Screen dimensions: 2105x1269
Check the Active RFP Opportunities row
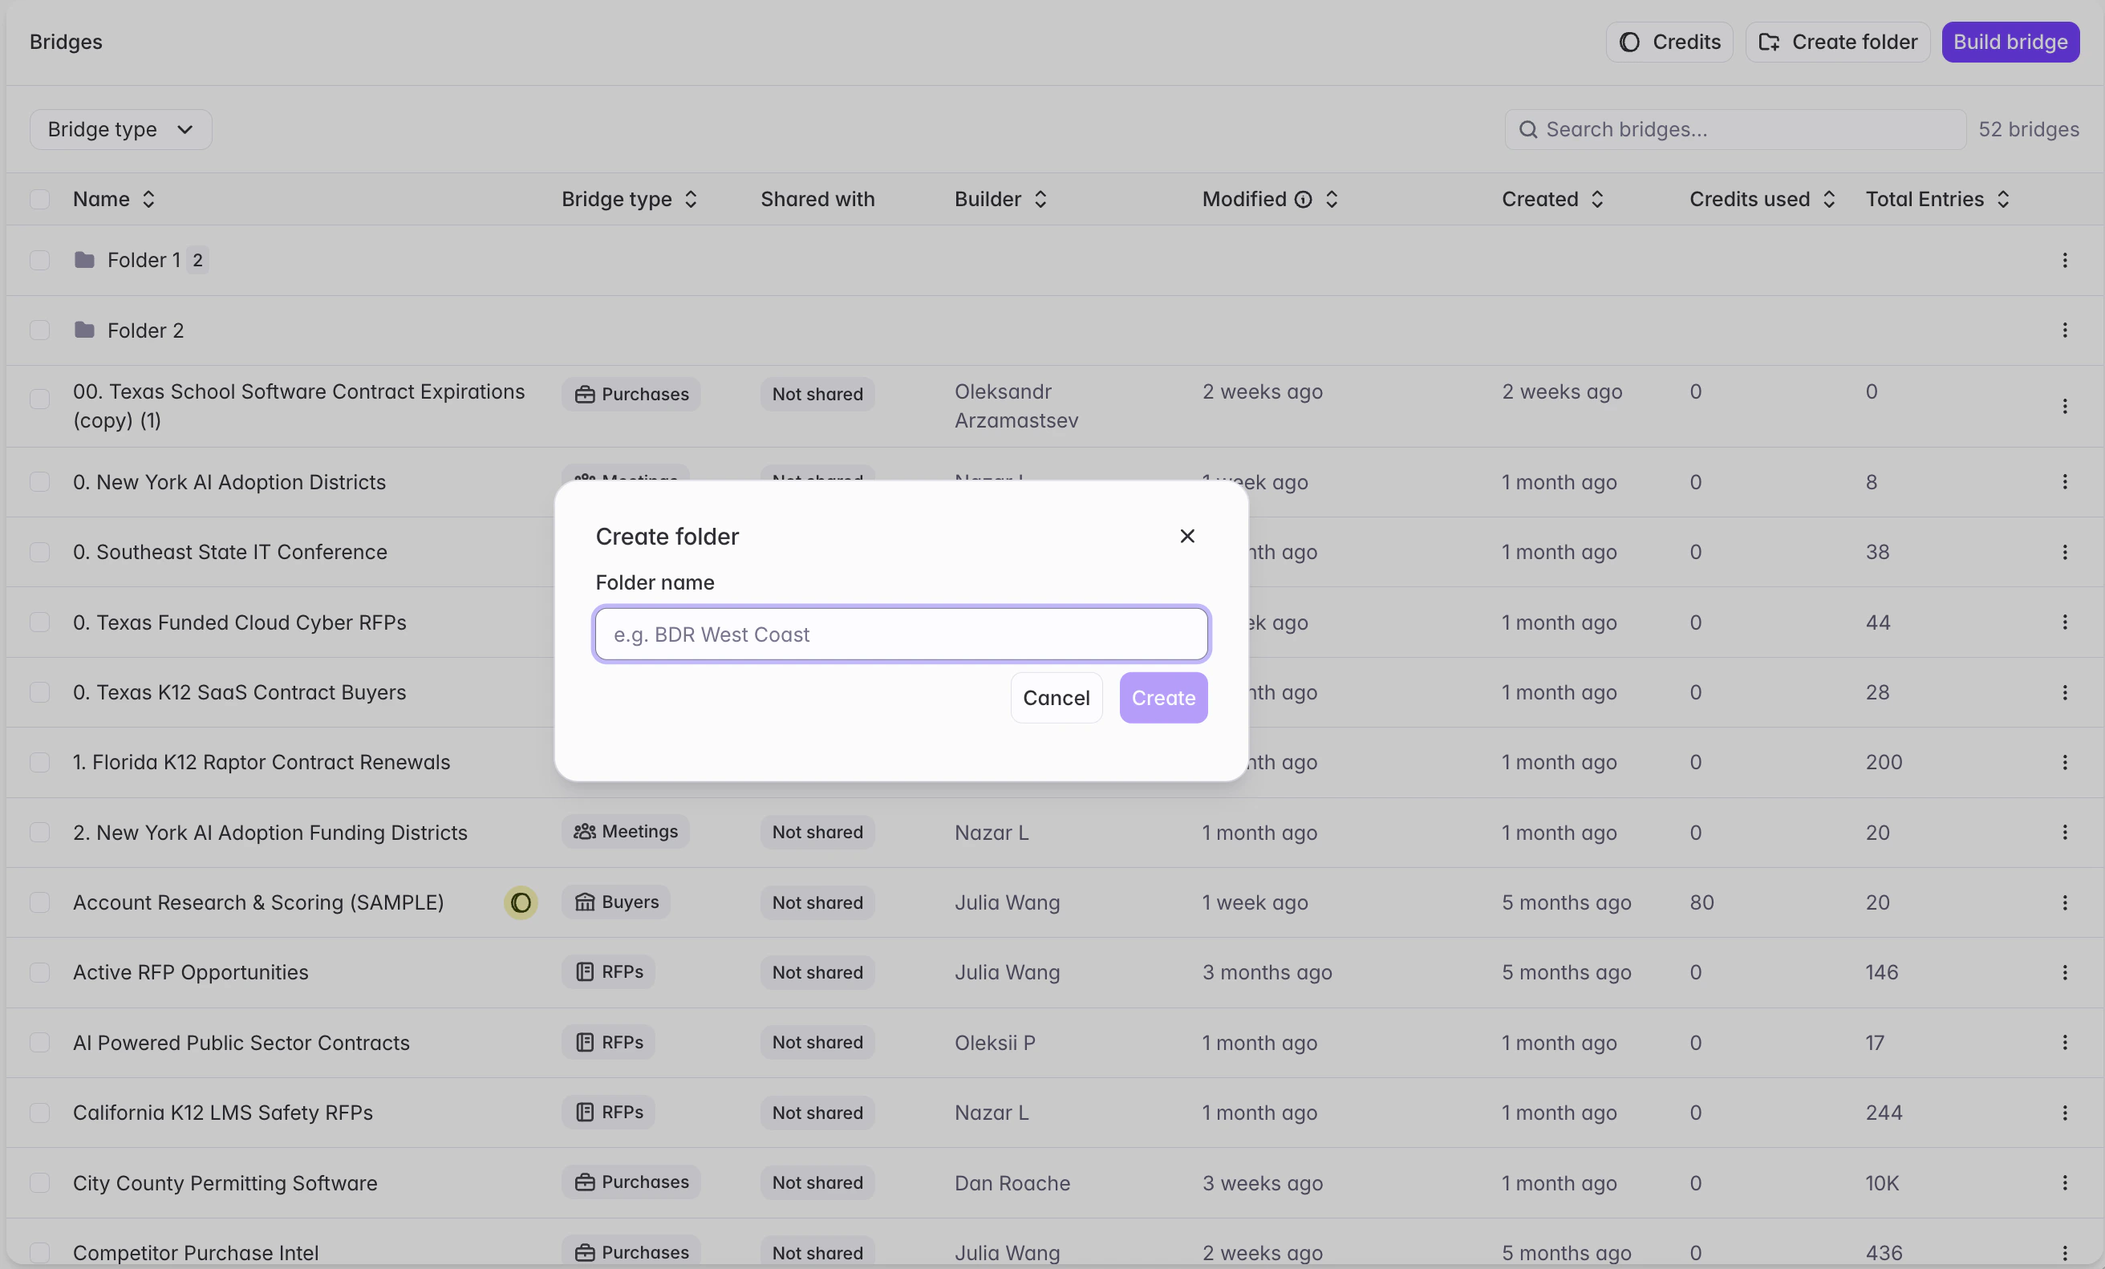click(39, 972)
